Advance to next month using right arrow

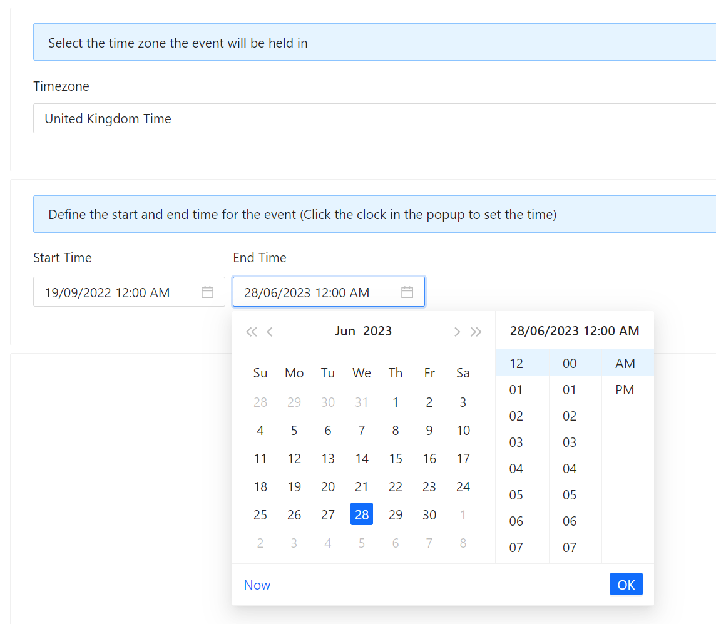457,332
